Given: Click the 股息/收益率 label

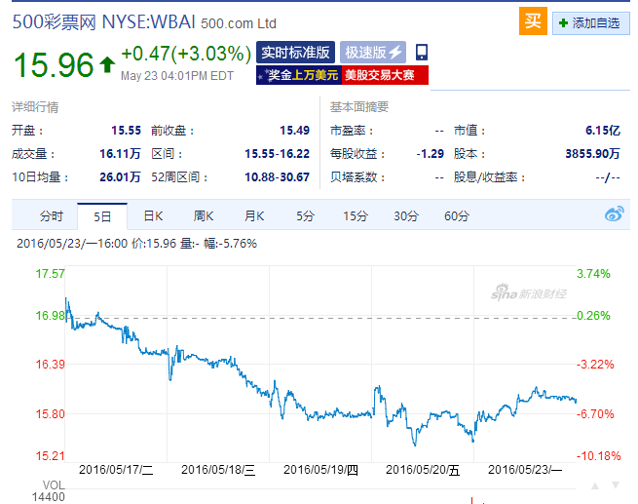Looking at the screenshot, I should coord(490,177).
